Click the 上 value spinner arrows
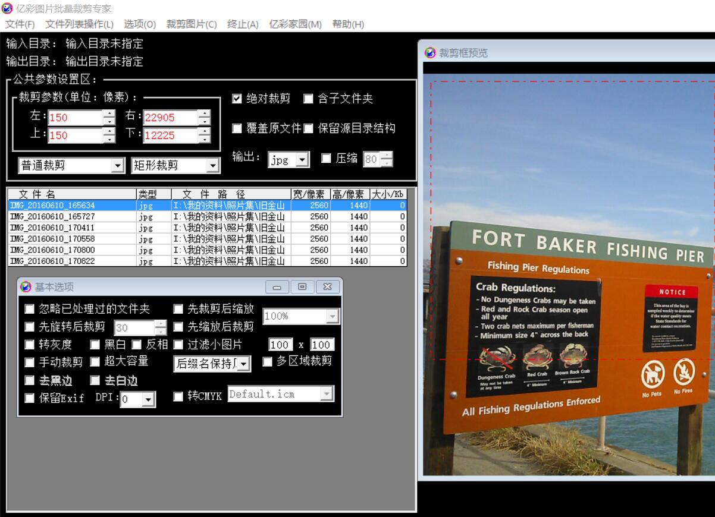This screenshot has height=517, width=715. click(109, 135)
